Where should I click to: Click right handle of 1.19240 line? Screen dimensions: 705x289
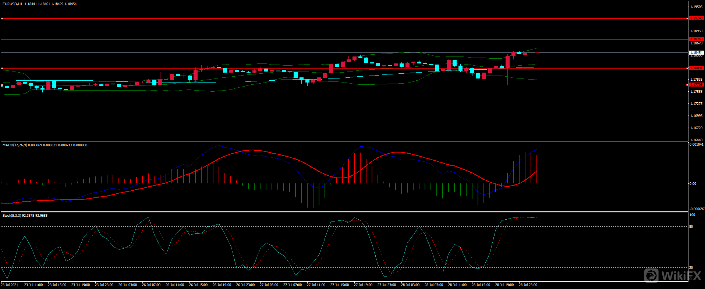click(x=687, y=18)
